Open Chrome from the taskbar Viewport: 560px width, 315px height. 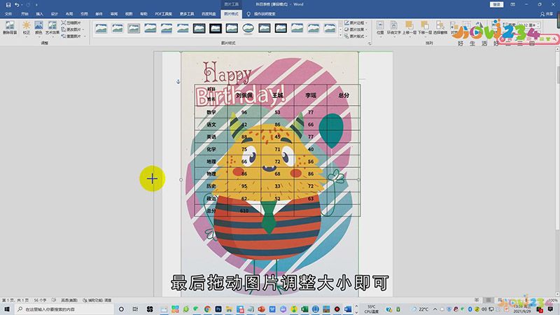pos(207,309)
